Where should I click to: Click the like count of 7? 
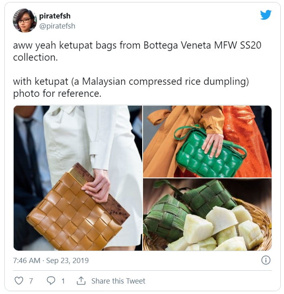[31, 281]
